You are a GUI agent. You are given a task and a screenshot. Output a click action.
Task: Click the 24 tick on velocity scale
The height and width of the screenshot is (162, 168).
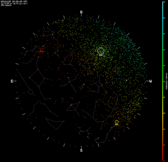[x=164, y=129]
